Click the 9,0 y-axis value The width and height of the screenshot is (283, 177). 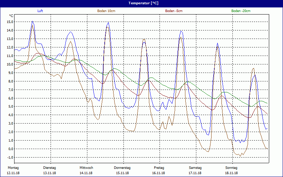[x=11, y=73]
